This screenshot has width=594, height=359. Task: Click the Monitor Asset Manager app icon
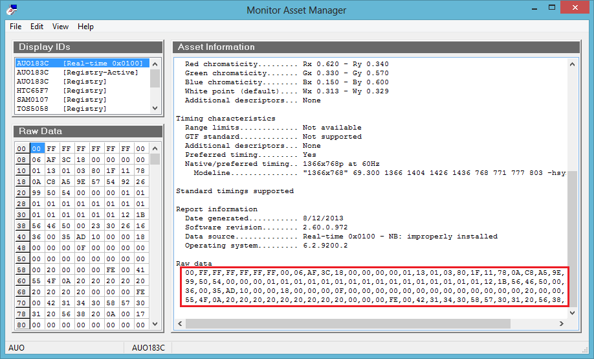[x=12, y=10]
